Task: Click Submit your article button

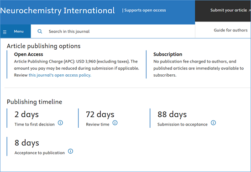Action: [229, 10]
